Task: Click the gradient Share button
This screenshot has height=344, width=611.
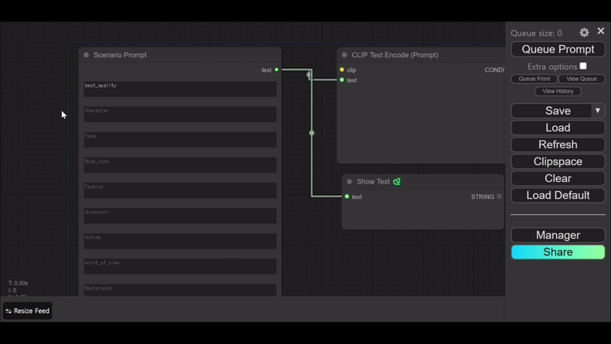Action: pos(558,252)
